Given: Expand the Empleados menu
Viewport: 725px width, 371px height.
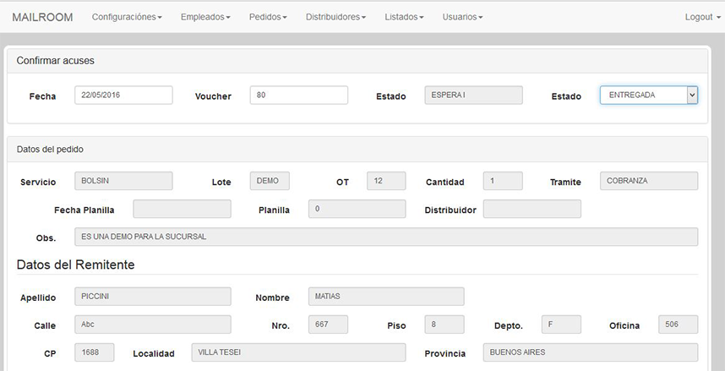Looking at the screenshot, I should pyautogui.click(x=205, y=17).
